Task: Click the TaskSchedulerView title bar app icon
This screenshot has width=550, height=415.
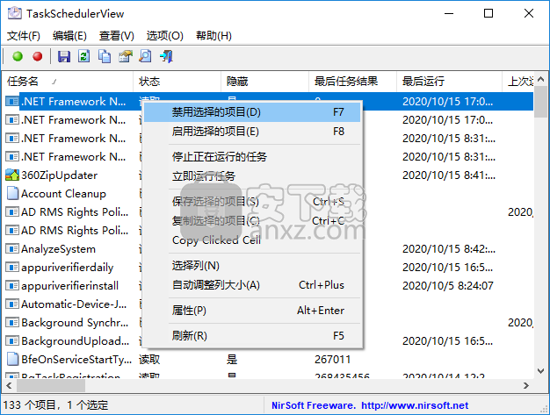Action: 15,13
